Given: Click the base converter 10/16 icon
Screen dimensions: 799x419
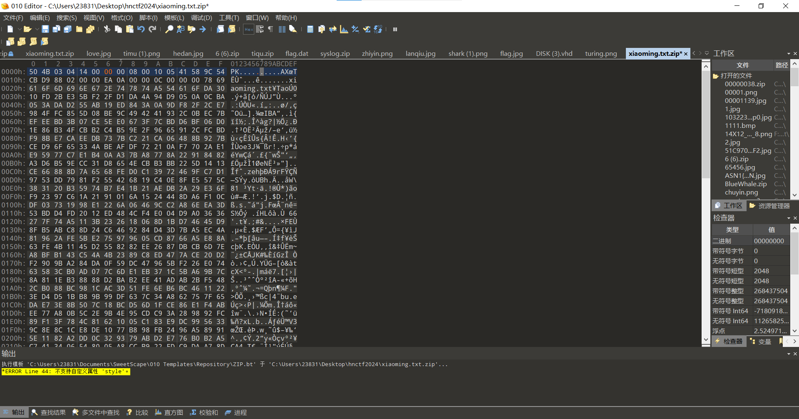Looking at the screenshot, I should [378, 29].
